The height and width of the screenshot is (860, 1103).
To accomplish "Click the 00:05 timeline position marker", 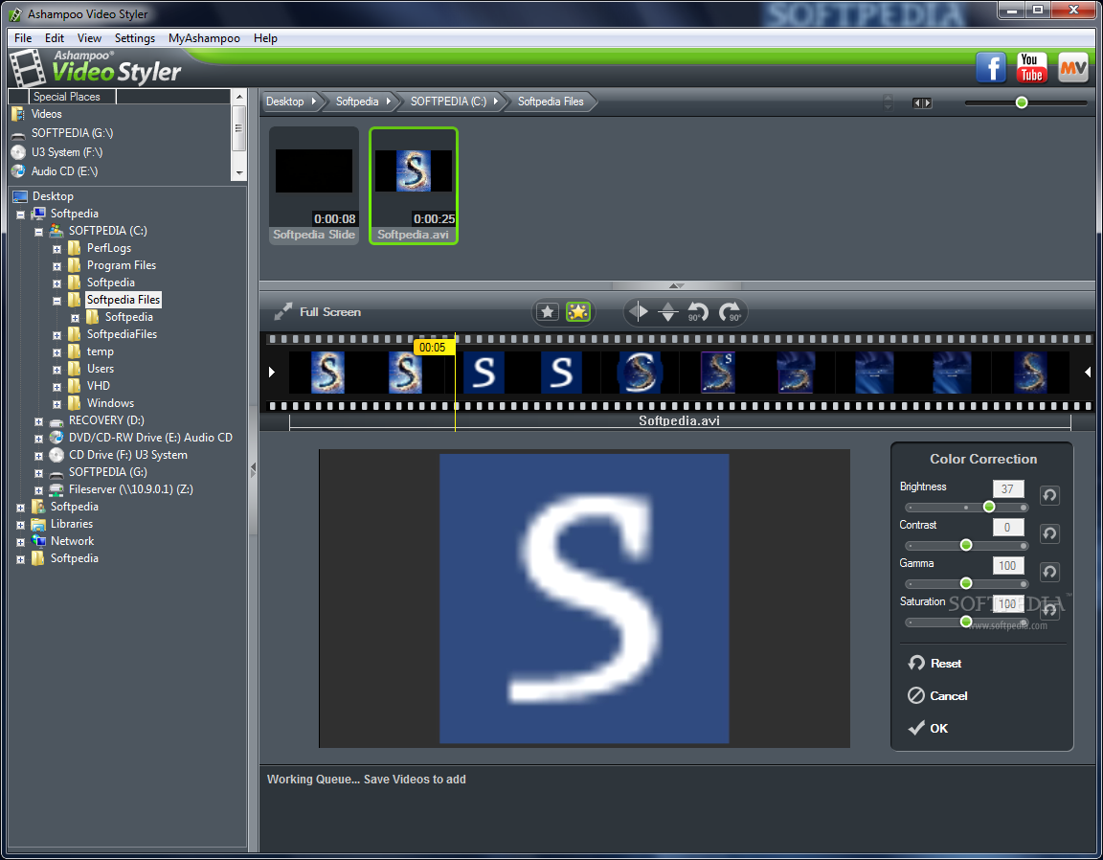I will coord(432,347).
